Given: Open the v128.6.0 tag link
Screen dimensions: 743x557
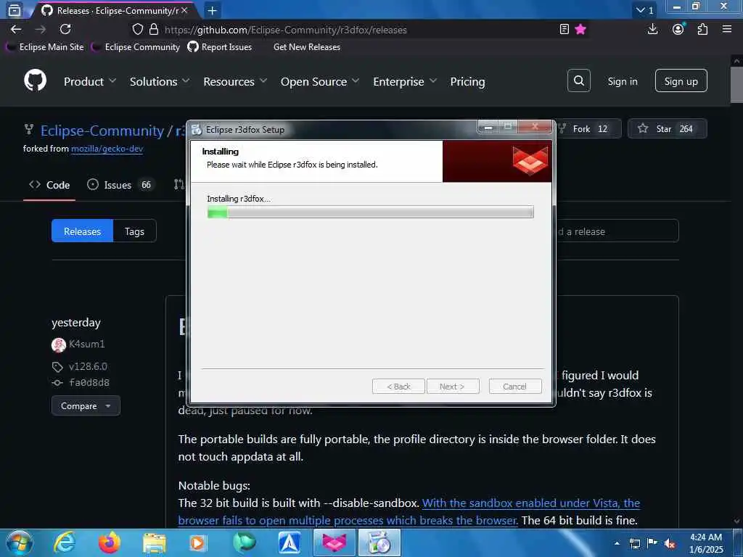Looking at the screenshot, I should point(88,366).
